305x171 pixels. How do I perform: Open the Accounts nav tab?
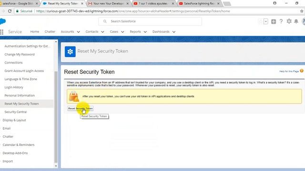67,32
